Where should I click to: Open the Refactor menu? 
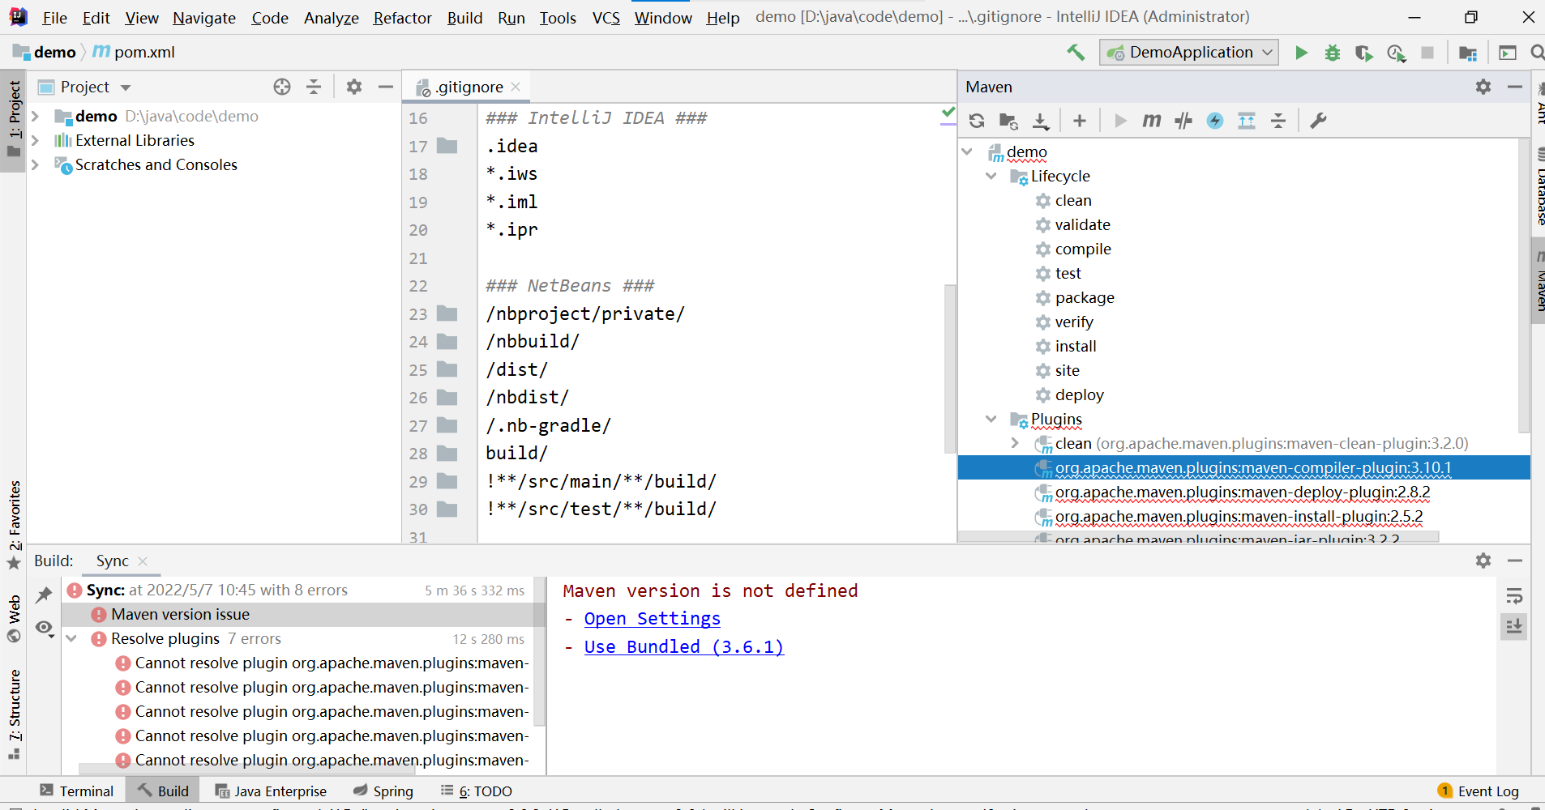402,18
